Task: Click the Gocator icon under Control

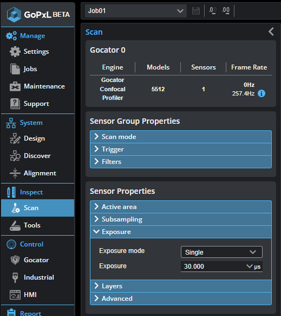Action: point(15,260)
